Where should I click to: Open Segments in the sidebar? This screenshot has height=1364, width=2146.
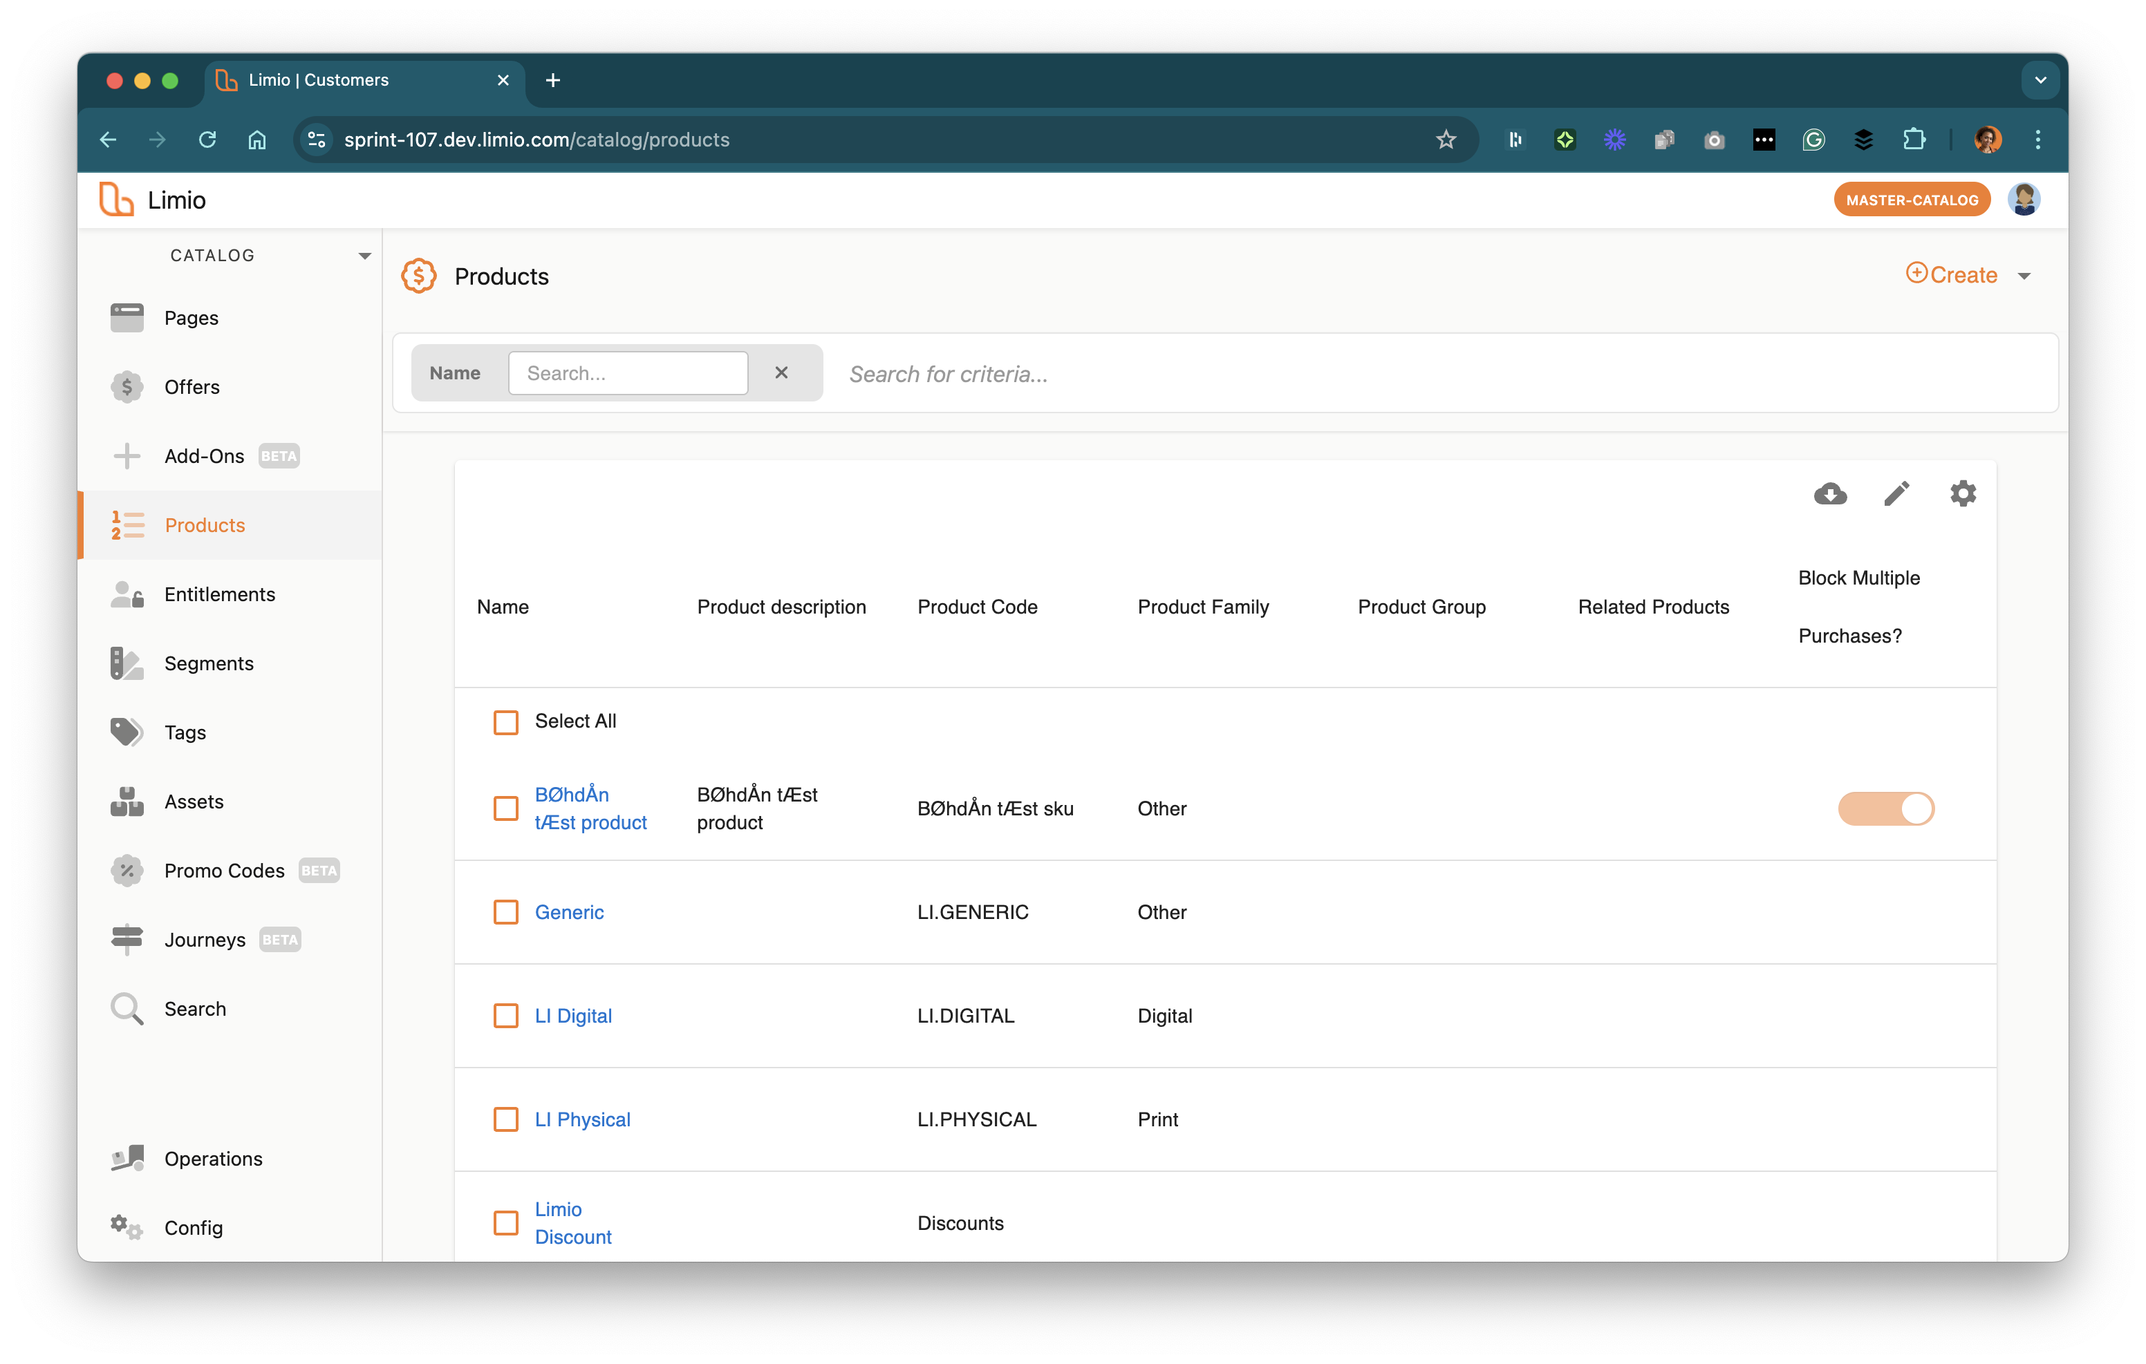click(207, 663)
